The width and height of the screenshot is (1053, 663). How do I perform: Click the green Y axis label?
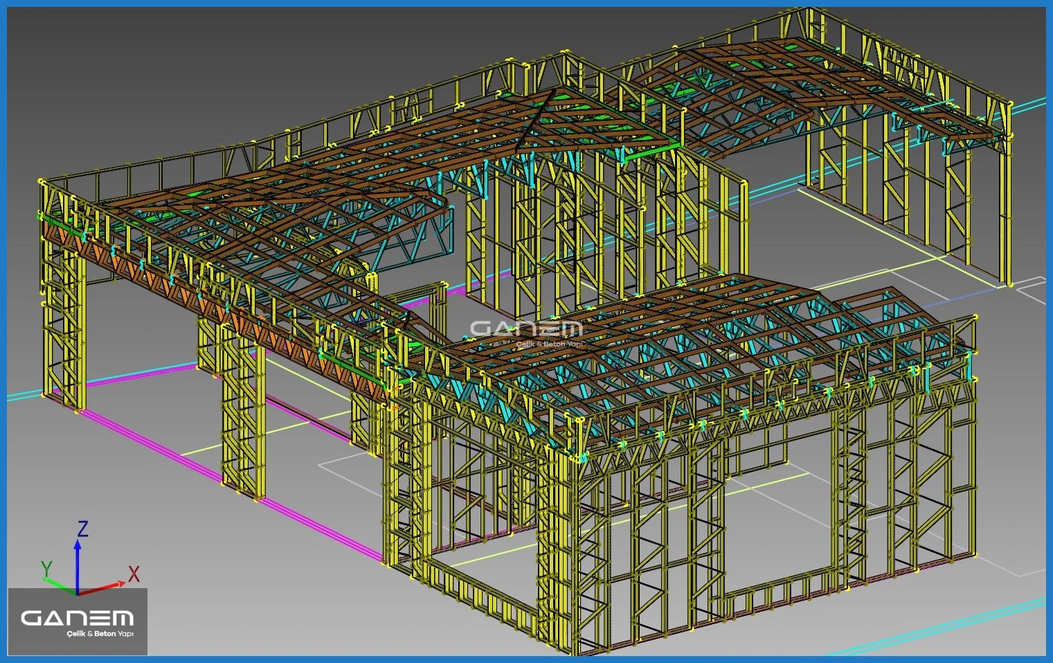click(46, 569)
